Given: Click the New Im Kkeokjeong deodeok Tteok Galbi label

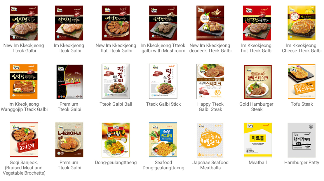Looking at the screenshot, I should pyautogui.click(x=210, y=48).
